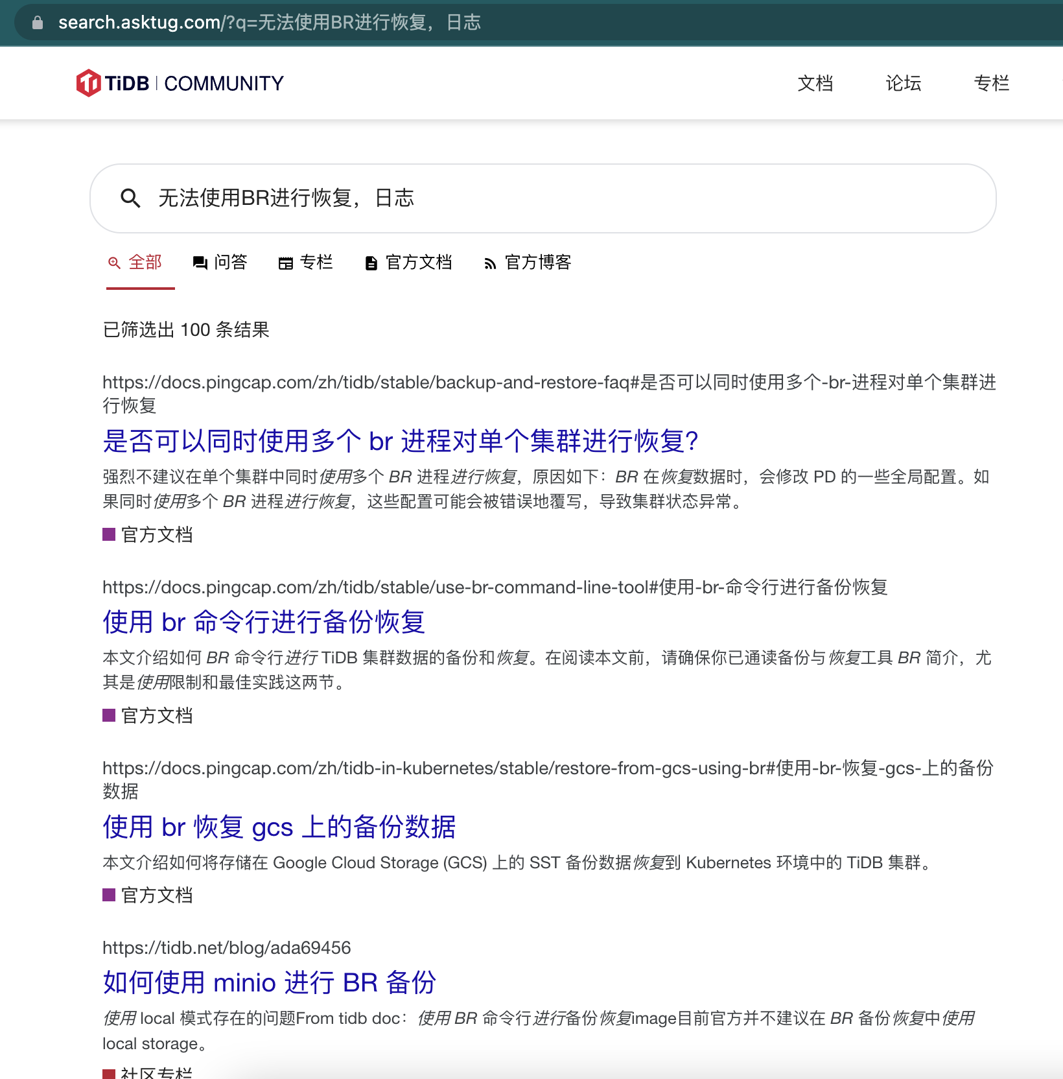This screenshot has height=1079, width=1063.
Task: Click the snippet starting with 使用 local 模式存在的问题
Action: click(539, 1030)
